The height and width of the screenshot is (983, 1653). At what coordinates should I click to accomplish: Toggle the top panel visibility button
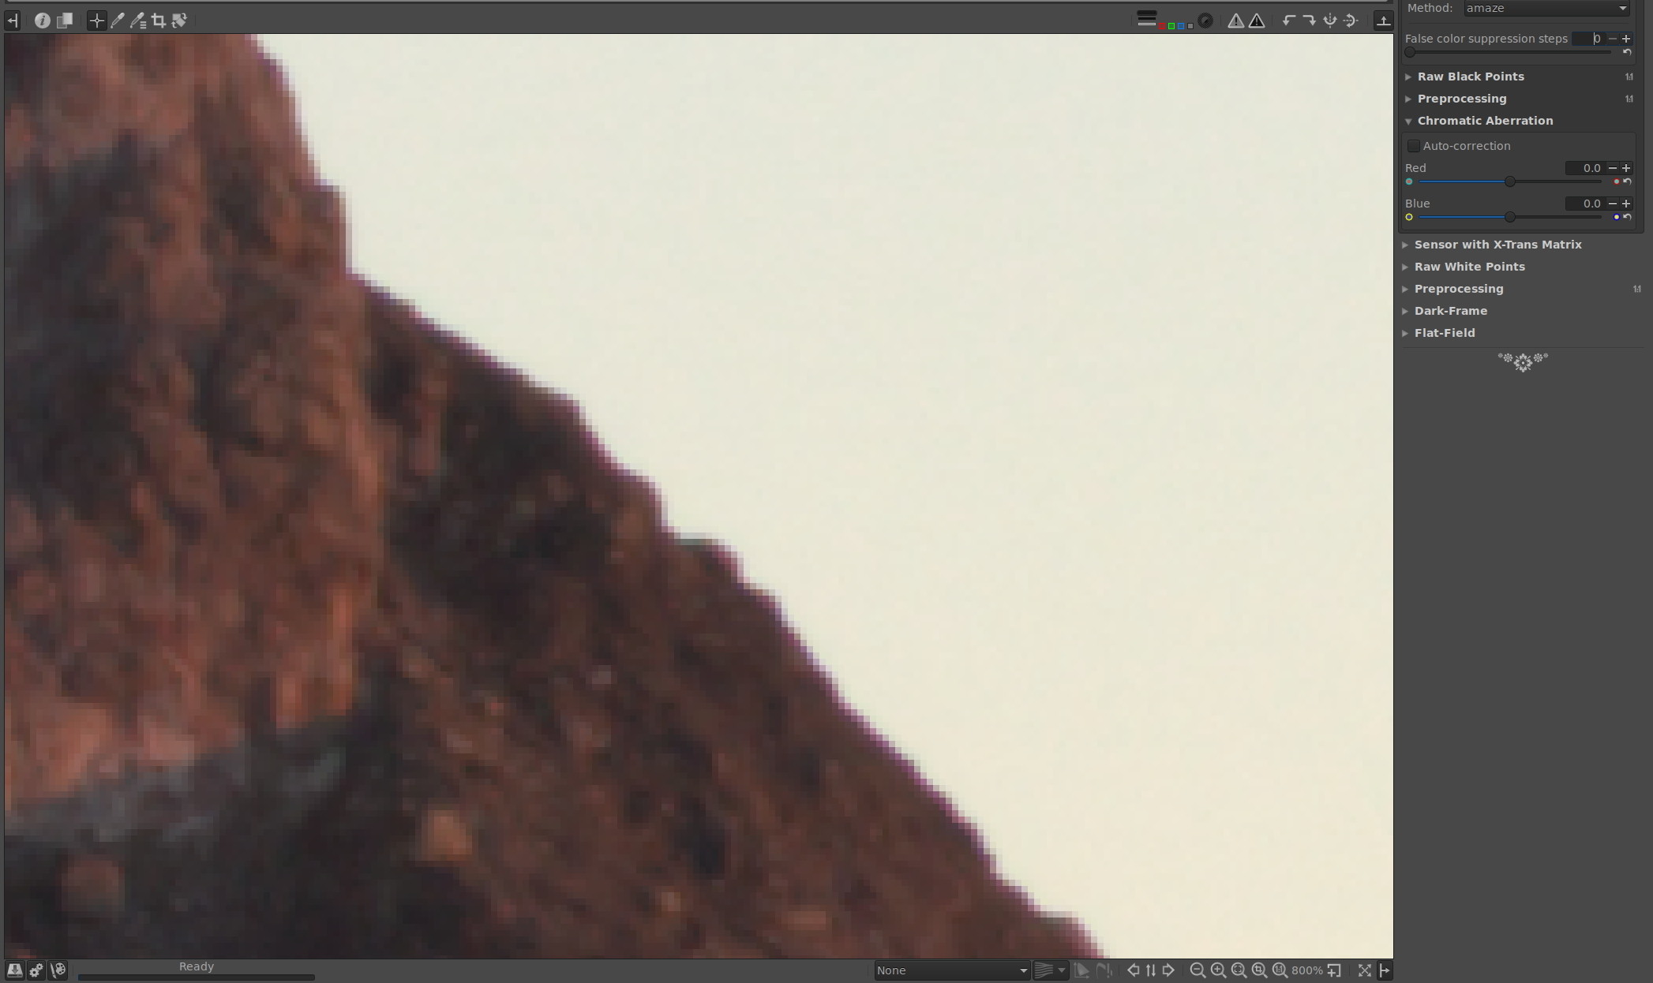tap(1383, 21)
